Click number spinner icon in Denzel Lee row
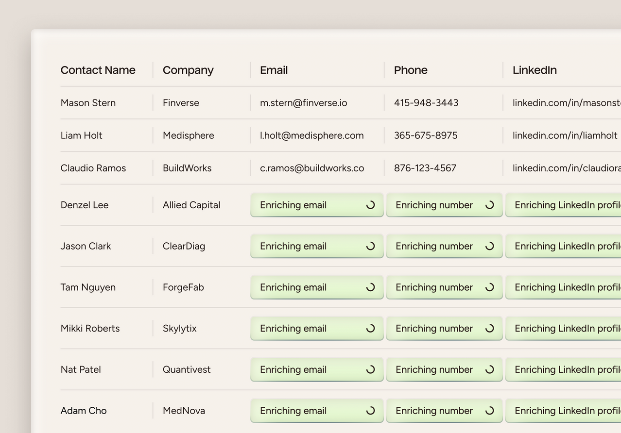 click(489, 205)
